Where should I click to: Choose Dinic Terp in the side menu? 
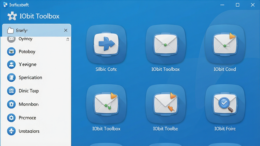[x=29, y=91]
